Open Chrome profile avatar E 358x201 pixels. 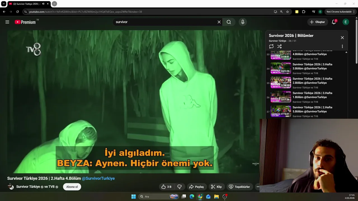tap(320, 12)
